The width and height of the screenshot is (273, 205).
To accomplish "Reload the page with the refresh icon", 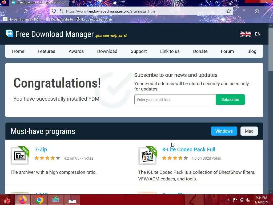I will [x=26, y=11].
